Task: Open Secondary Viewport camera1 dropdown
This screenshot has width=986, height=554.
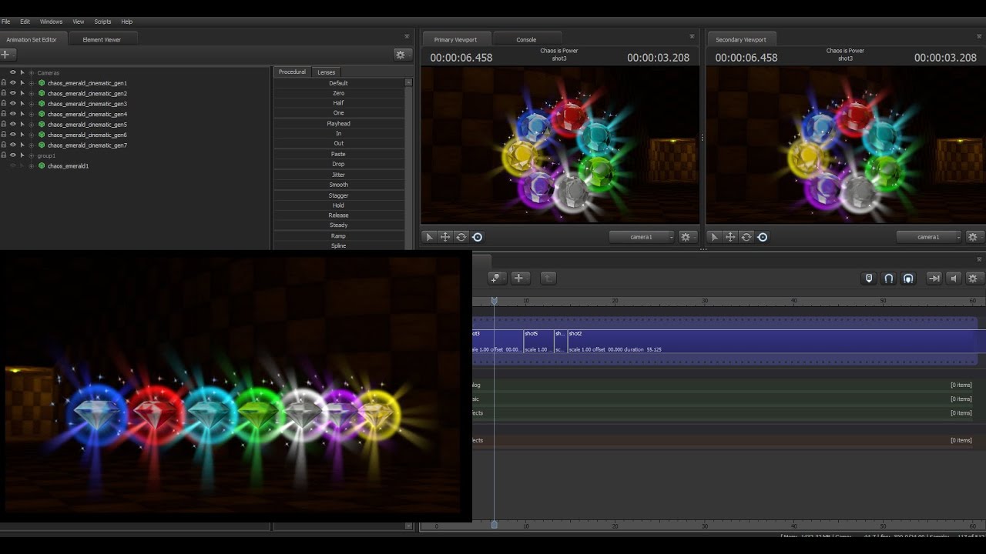Action: pyautogui.click(x=929, y=237)
